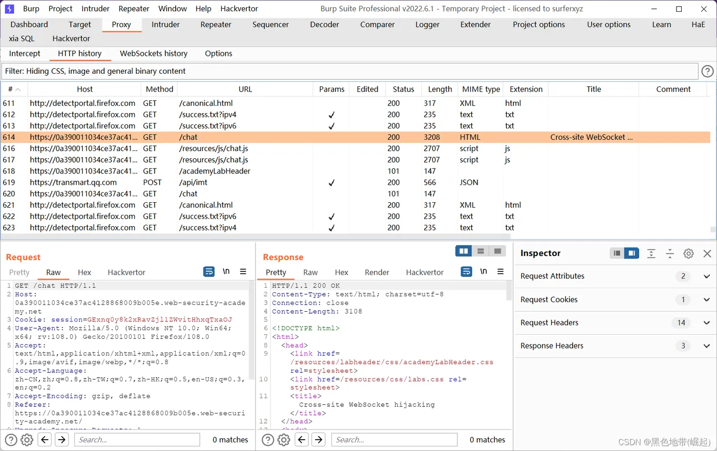Open WebSockets history sub-tab
The image size is (717, 451).
tap(154, 53)
